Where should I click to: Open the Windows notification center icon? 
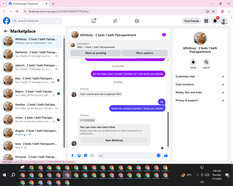pos(227,175)
